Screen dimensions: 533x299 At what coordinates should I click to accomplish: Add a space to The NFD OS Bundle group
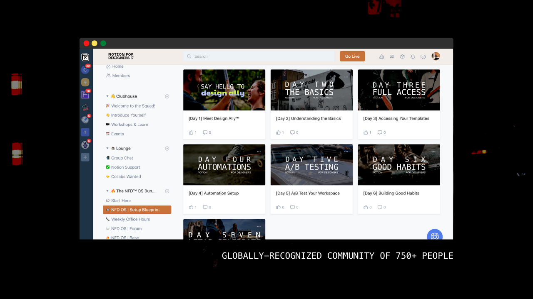[167, 191]
